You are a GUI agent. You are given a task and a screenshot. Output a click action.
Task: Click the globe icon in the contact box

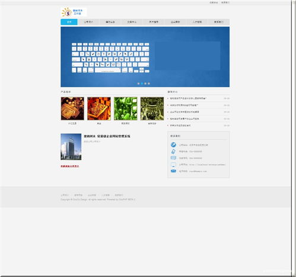pos(173,145)
